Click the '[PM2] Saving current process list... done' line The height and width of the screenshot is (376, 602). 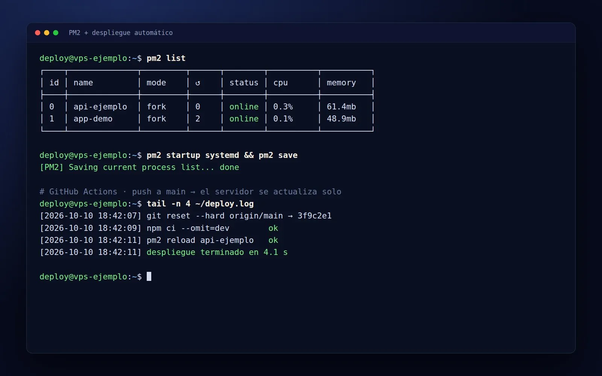tap(139, 167)
